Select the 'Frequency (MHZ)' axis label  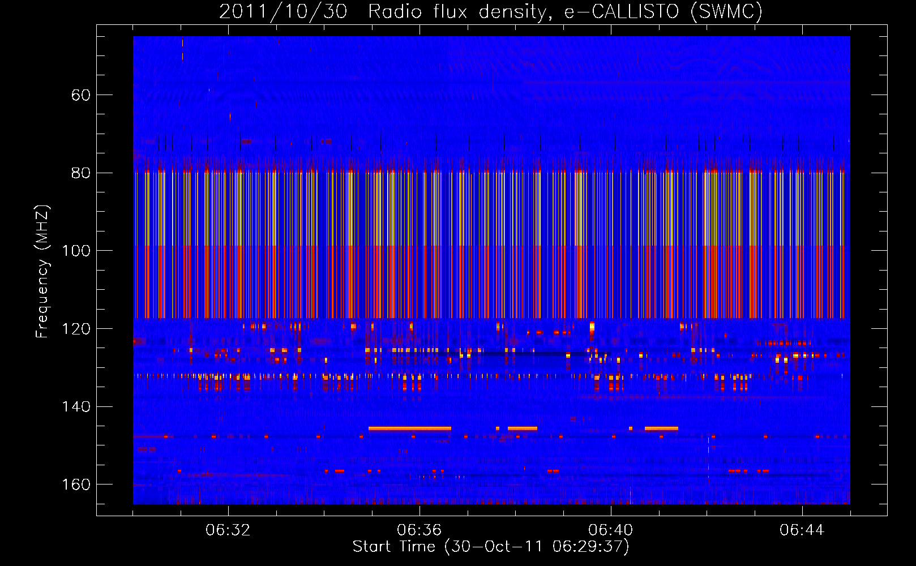coord(42,272)
